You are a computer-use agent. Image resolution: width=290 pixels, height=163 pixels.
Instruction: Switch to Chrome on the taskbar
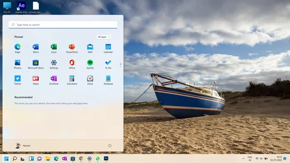coord(81,158)
